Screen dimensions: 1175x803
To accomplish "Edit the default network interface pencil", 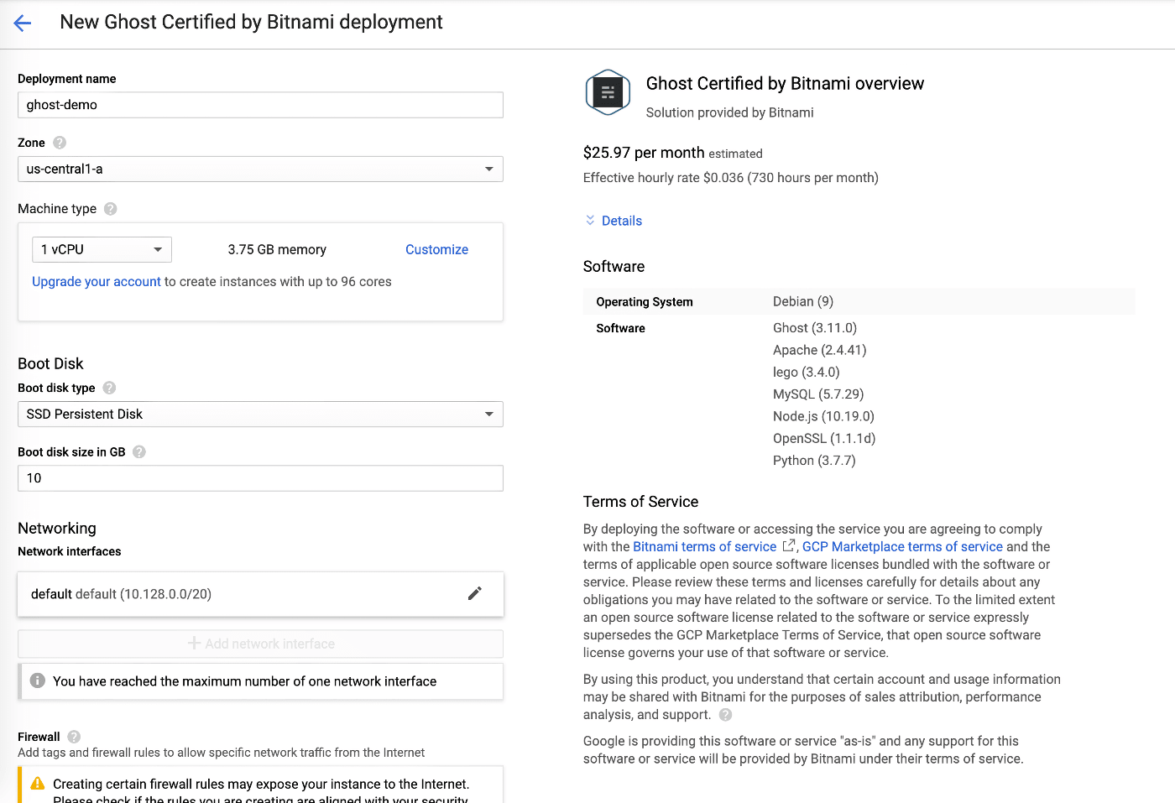I will (x=475, y=593).
